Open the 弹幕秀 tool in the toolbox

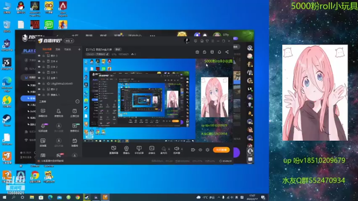pos(74,142)
